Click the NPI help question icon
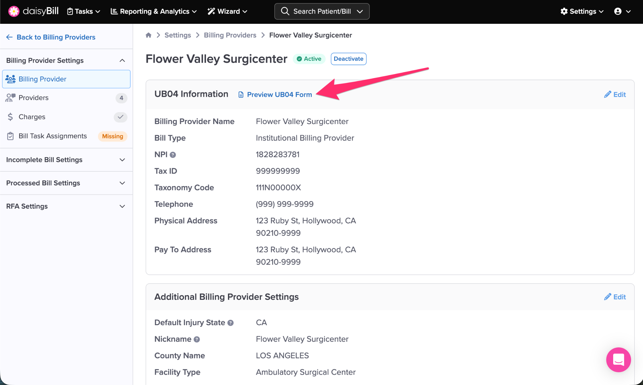Viewport: 643px width, 385px height. (173, 155)
